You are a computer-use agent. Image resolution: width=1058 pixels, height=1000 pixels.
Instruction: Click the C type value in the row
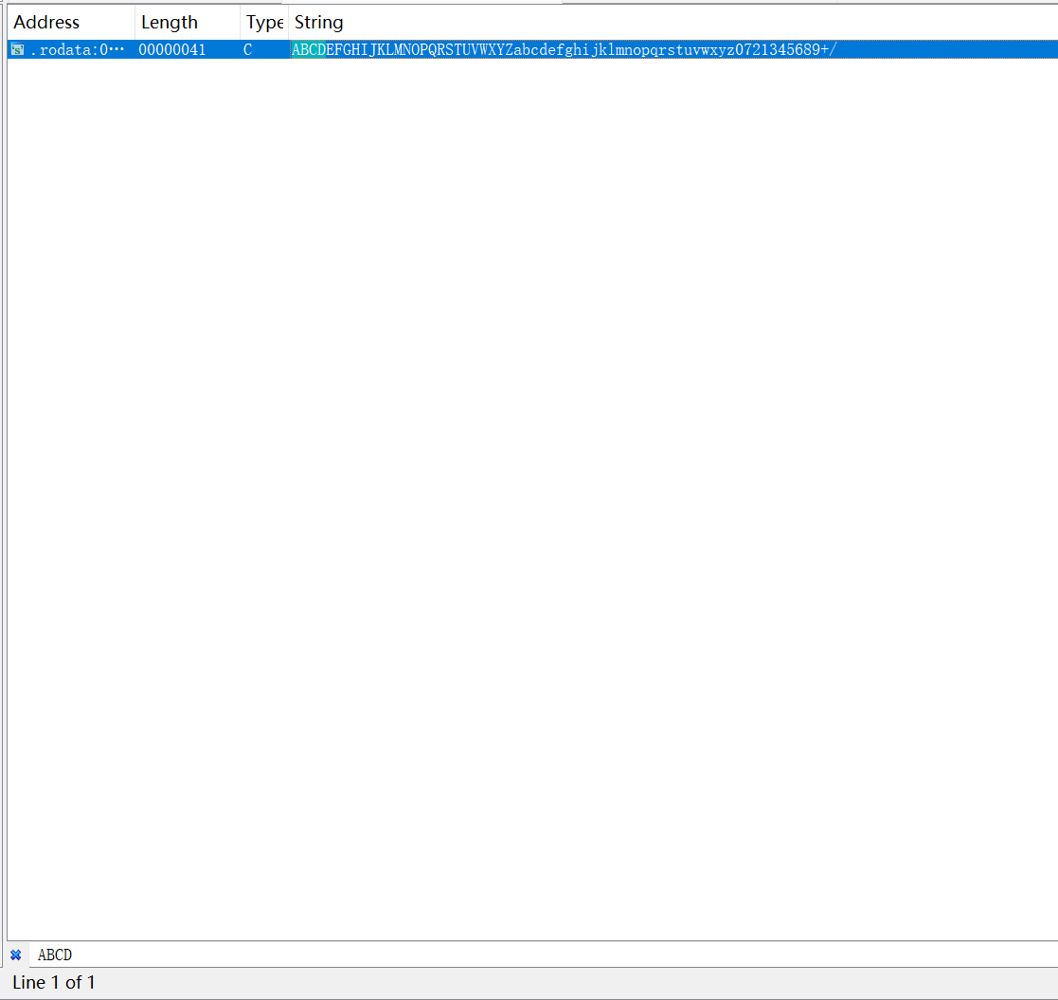(x=248, y=49)
